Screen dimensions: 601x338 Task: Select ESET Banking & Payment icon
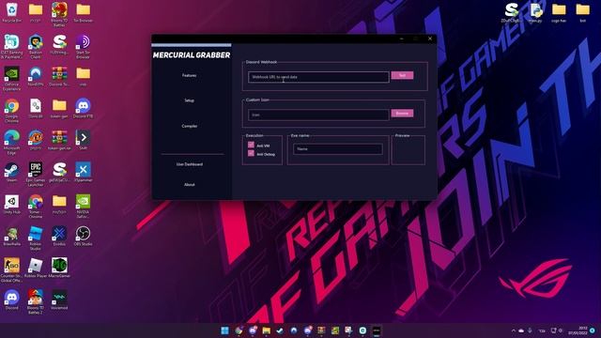[12, 46]
